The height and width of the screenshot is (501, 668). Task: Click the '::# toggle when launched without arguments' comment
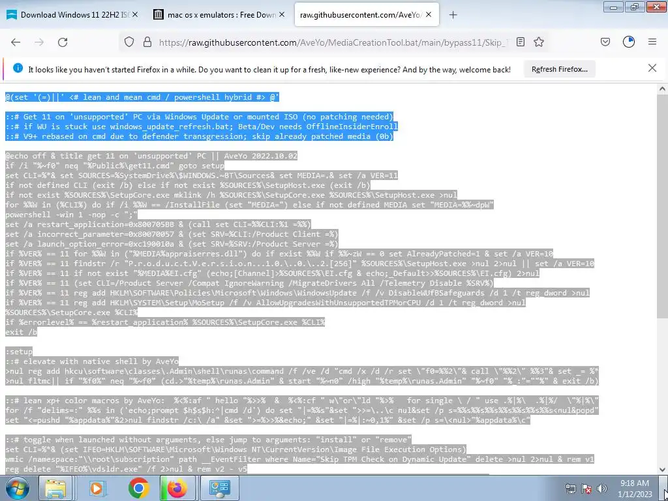208,440
